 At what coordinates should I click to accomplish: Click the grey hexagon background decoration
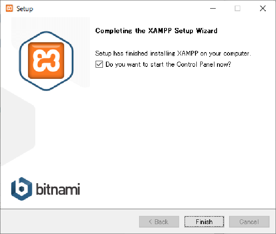[x=18, y=127]
